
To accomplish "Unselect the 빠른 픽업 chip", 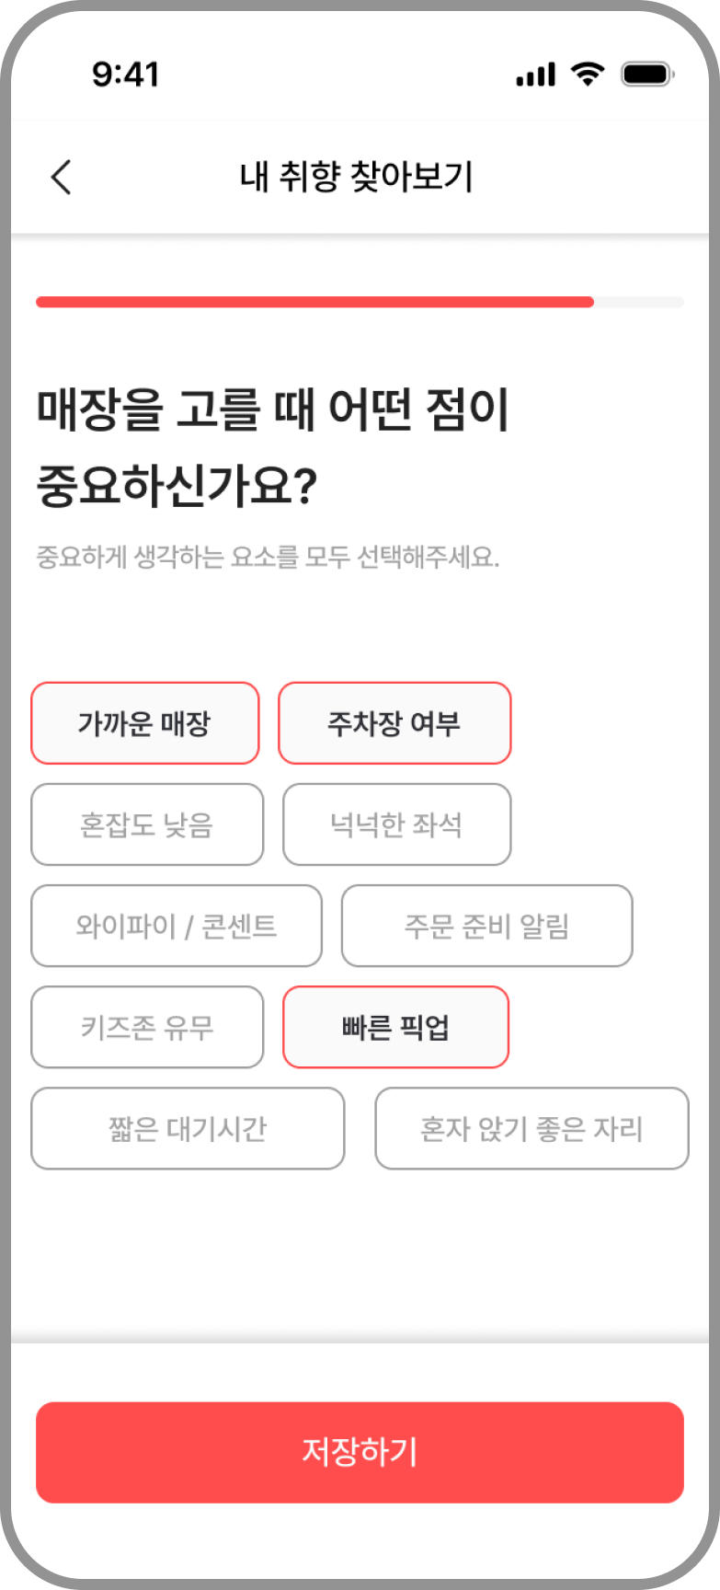I will pos(395,1027).
